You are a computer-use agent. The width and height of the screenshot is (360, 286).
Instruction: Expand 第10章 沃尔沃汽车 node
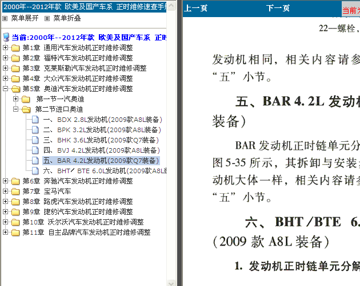tap(5, 222)
